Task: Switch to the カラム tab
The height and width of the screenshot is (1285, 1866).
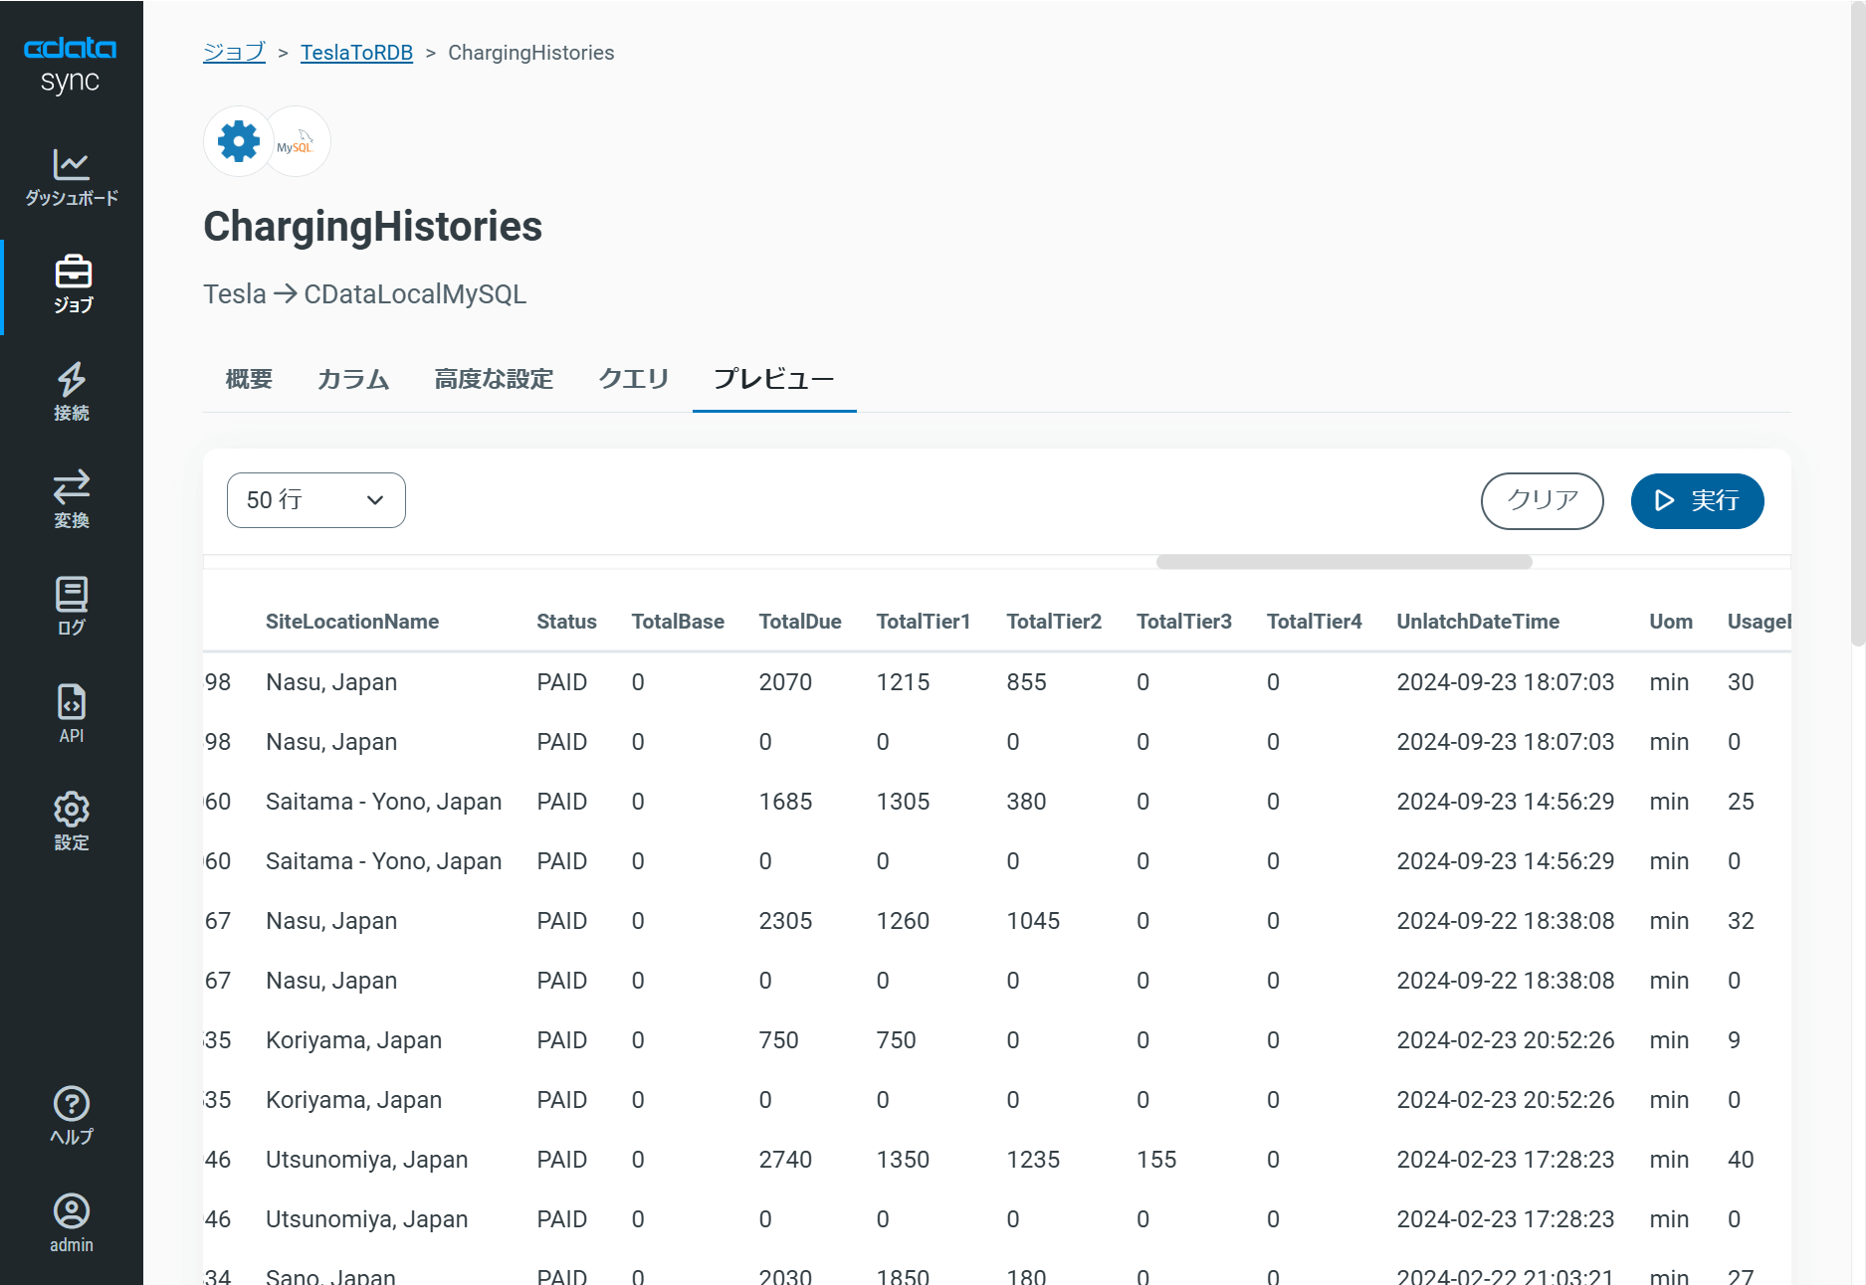Action: pos(353,379)
